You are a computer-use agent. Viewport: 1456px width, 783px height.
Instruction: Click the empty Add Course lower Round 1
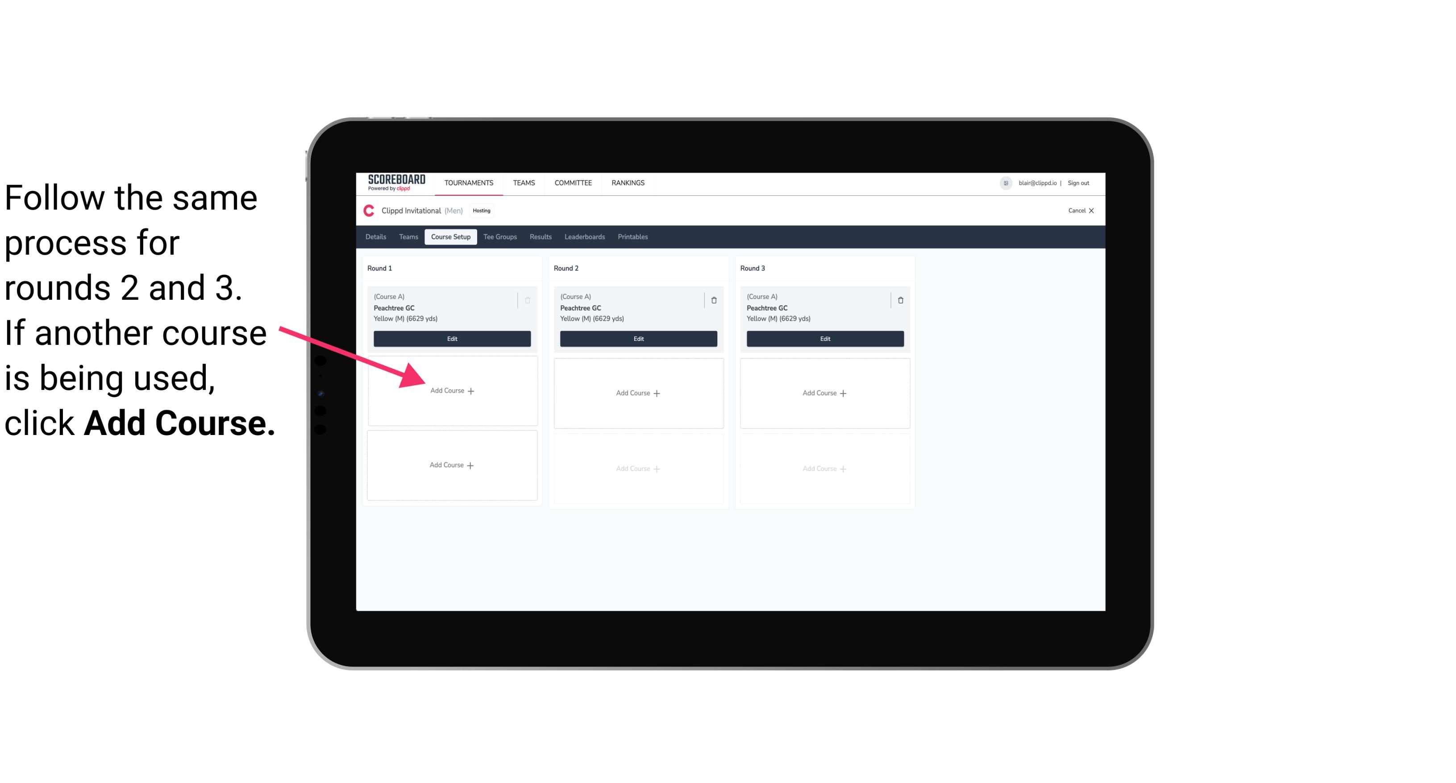tap(451, 465)
